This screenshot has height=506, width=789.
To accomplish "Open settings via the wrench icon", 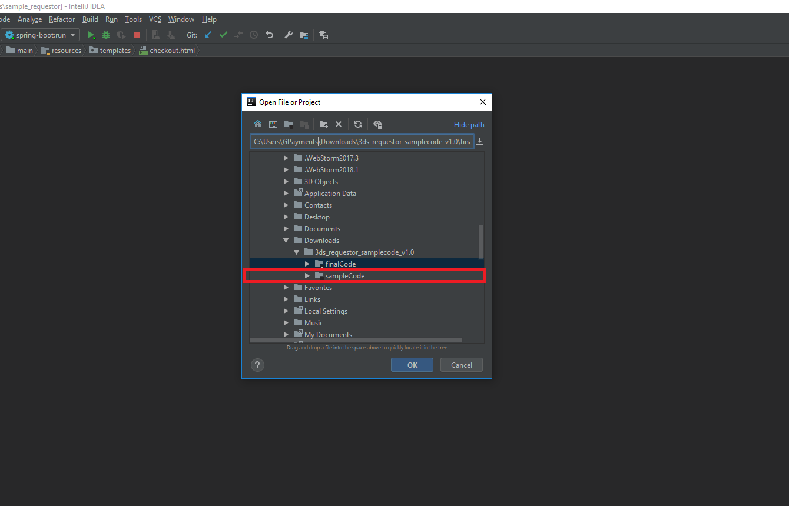I will 289,35.
